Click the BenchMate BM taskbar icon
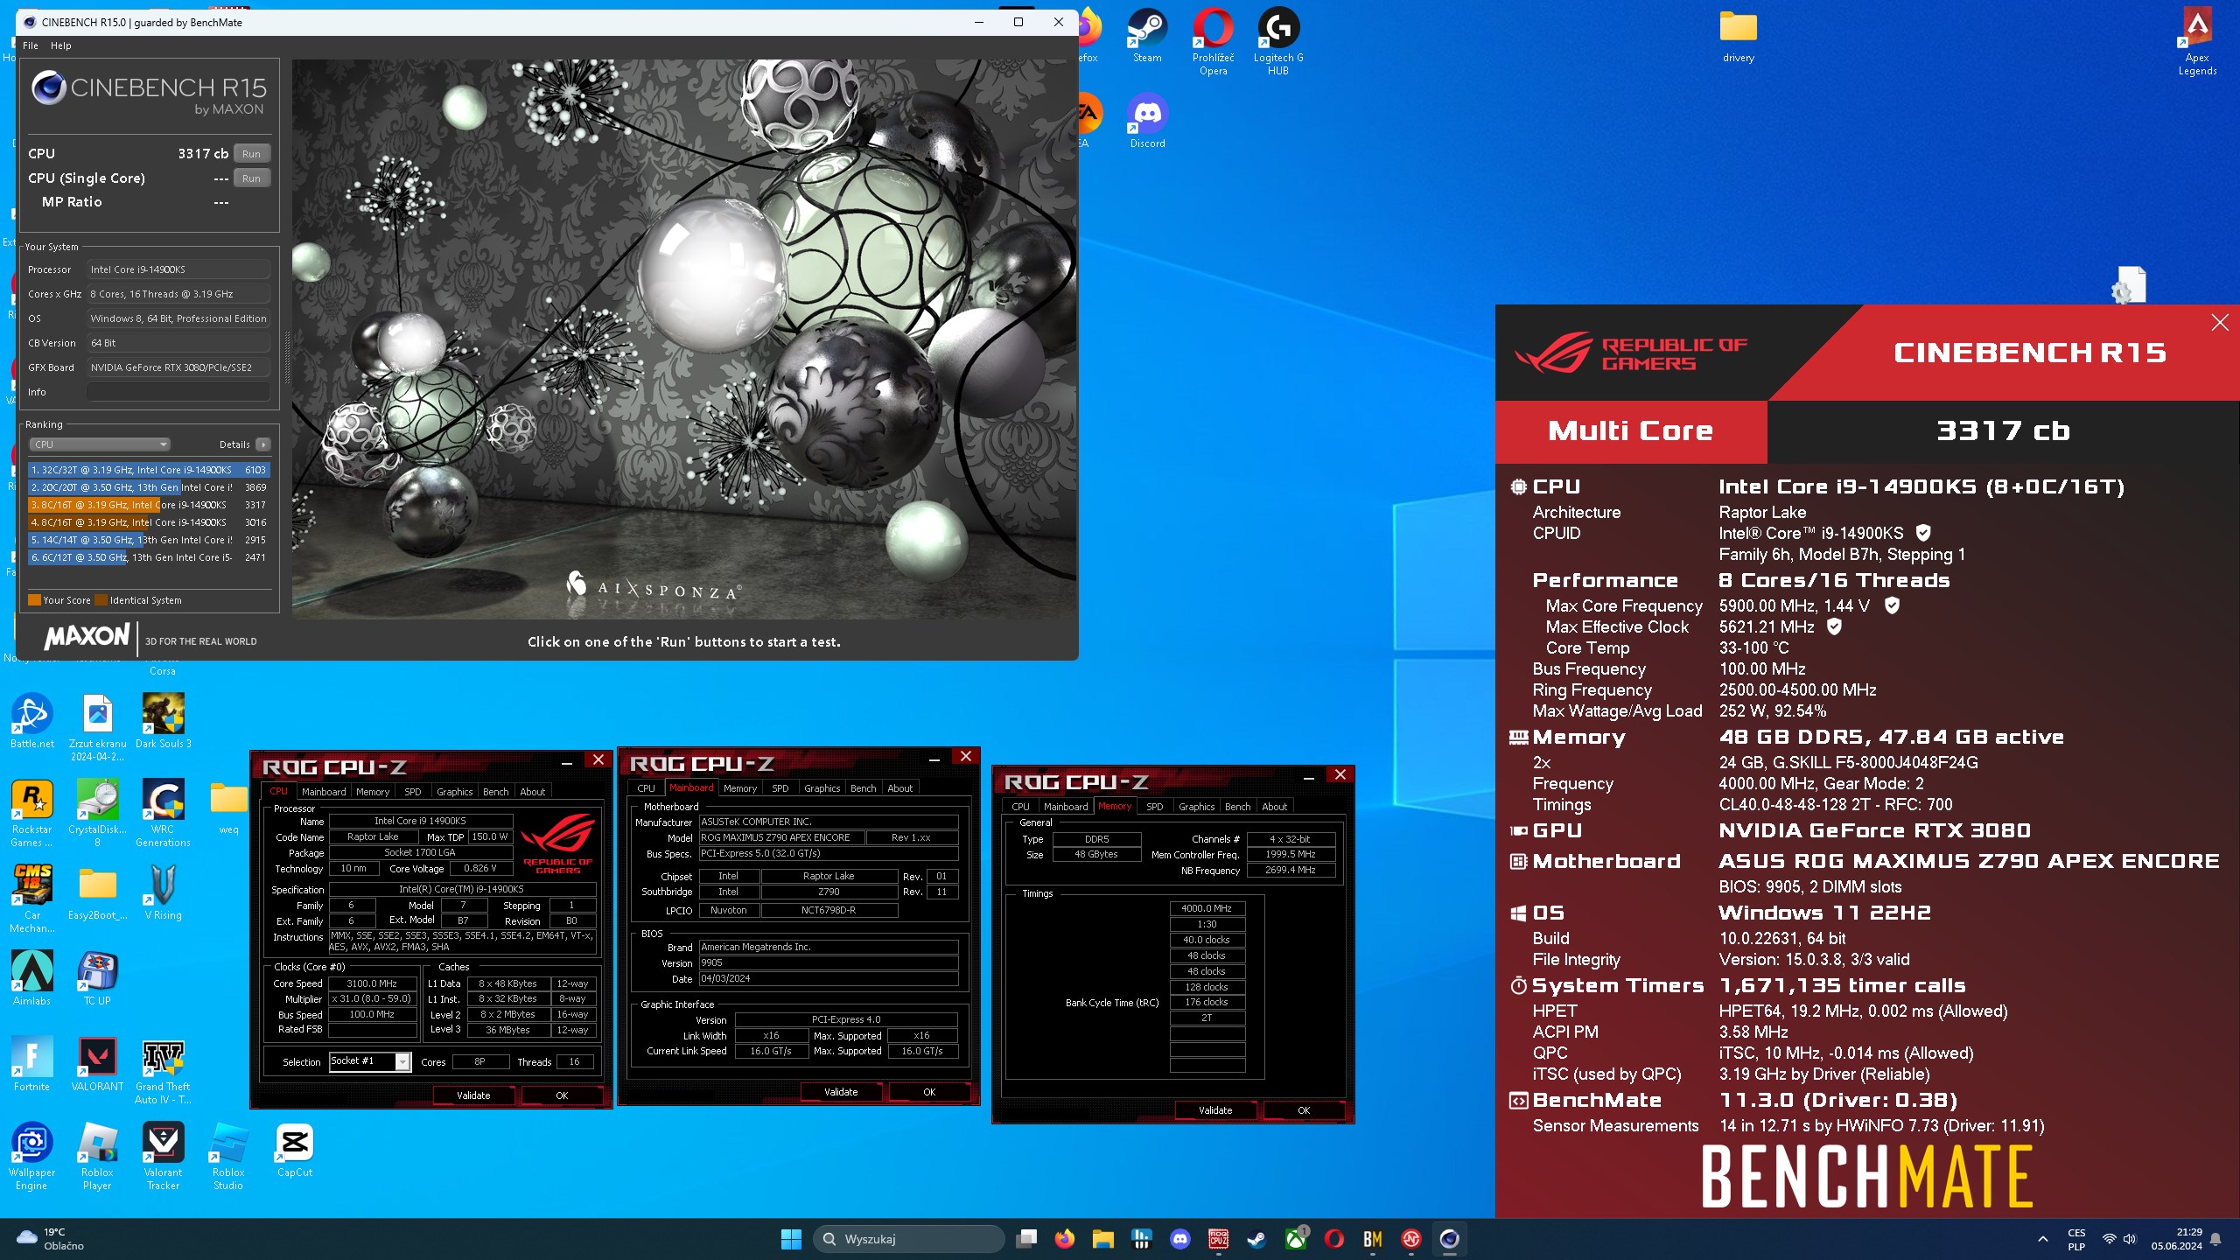 pyautogui.click(x=1372, y=1239)
